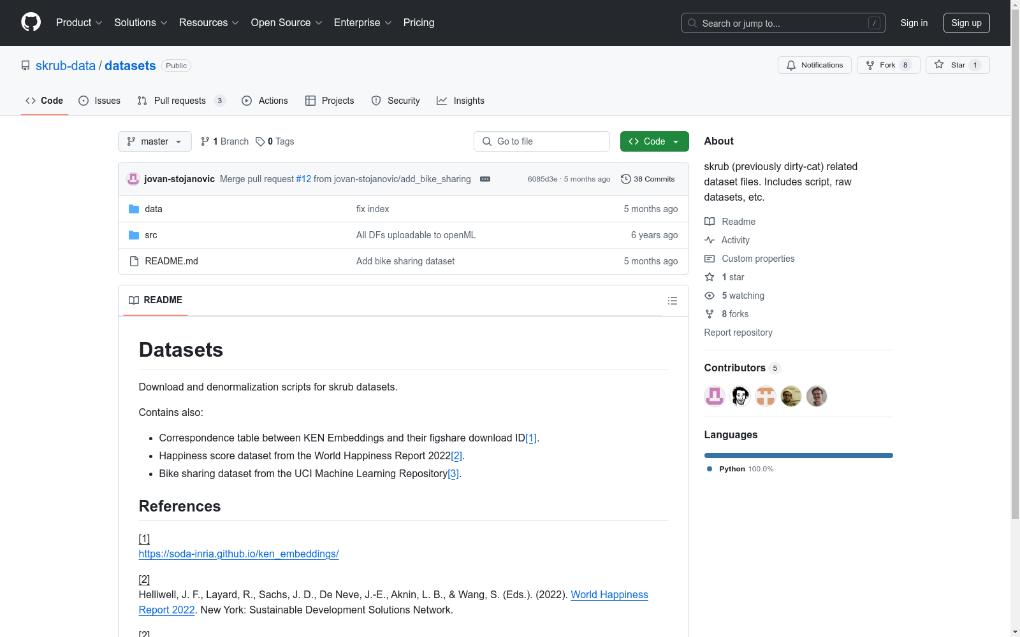Click the Sign in link
Image resolution: width=1020 pixels, height=637 pixels.
pyautogui.click(x=914, y=23)
